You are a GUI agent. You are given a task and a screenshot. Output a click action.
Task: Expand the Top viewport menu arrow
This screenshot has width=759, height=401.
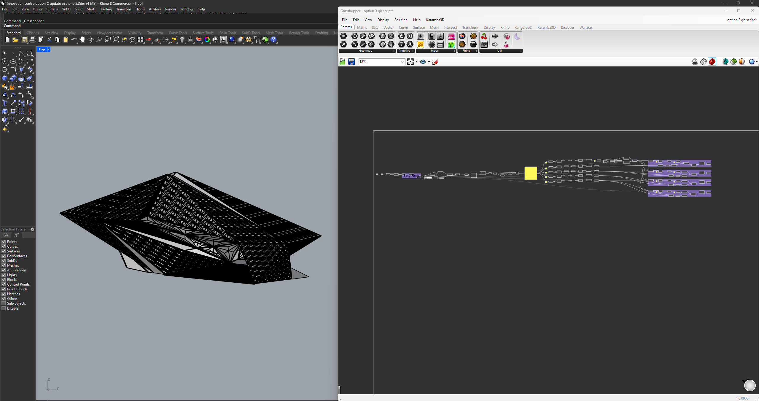click(x=49, y=49)
